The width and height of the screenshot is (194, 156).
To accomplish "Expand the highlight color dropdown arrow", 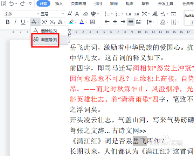I will [x=76, y=22].
